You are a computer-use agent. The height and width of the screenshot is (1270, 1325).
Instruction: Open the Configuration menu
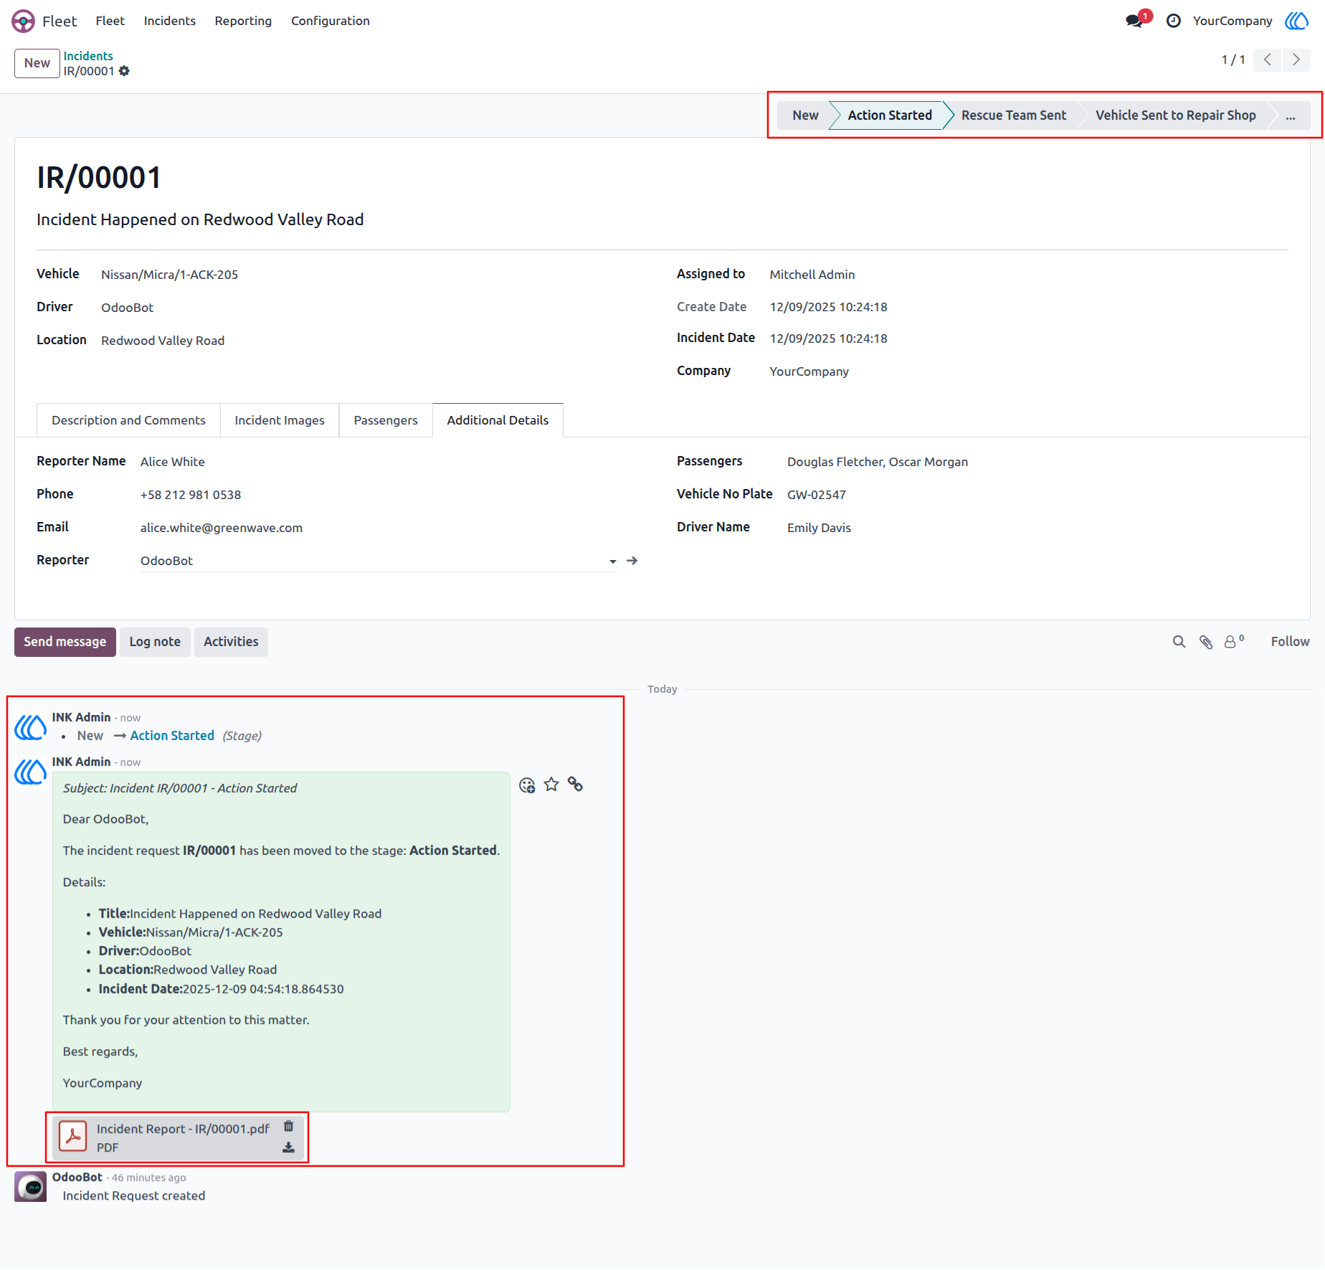click(x=331, y=21)
